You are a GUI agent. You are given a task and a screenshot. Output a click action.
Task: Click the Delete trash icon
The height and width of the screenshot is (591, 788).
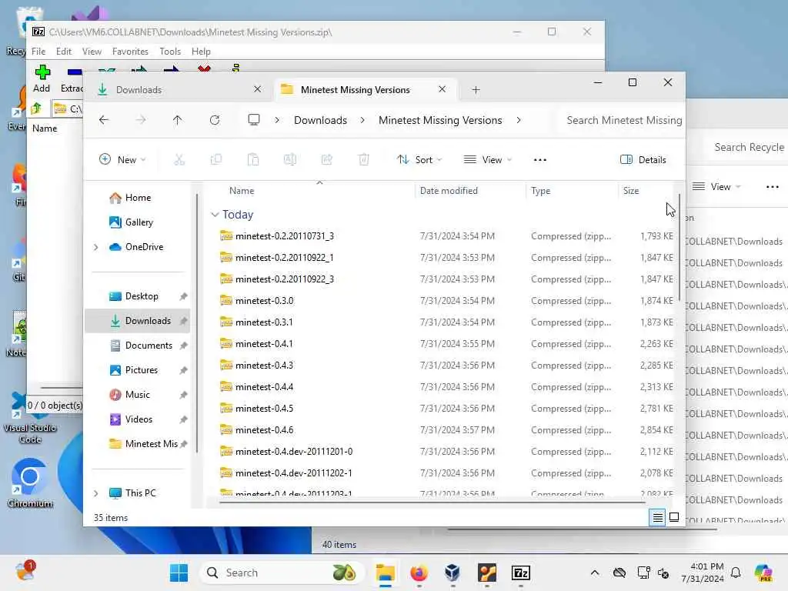tap(364, 160)
